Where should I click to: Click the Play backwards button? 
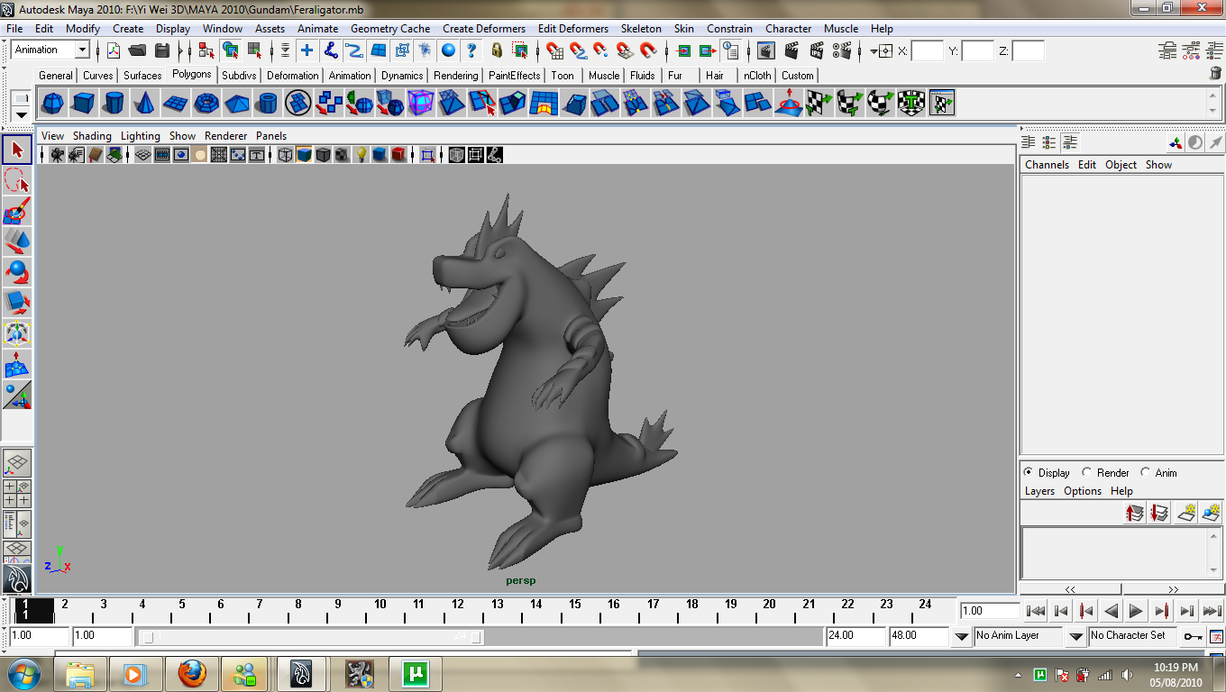tap(1112, 611)
